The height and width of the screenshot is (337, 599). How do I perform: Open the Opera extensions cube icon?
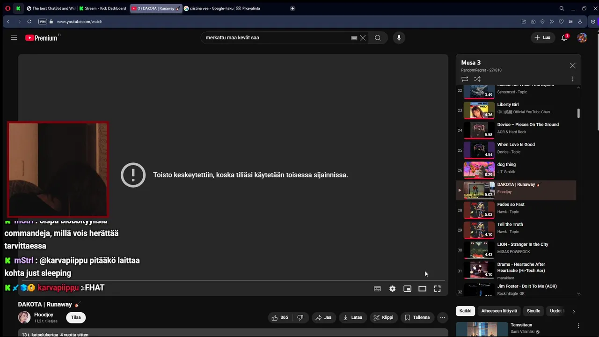[593, 22]
